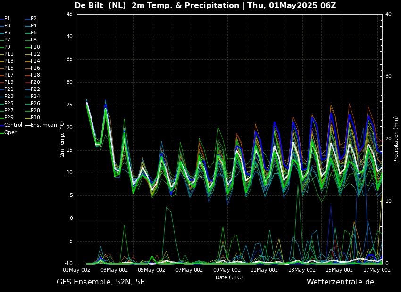Screen dimensions: 401x292
Task: Select the P30 legend entry
Action: 35,118
